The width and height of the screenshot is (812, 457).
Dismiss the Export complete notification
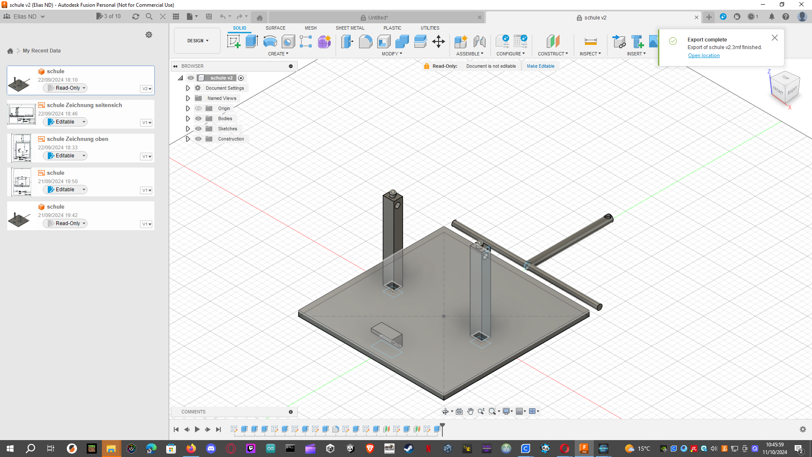(x=775, y=38)
